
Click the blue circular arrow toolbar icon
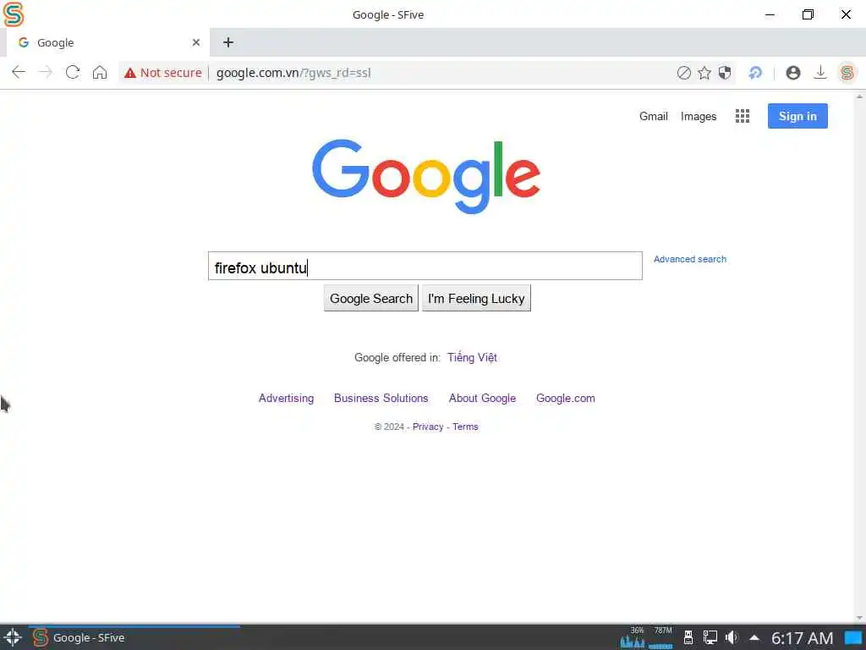coord(755,73)
